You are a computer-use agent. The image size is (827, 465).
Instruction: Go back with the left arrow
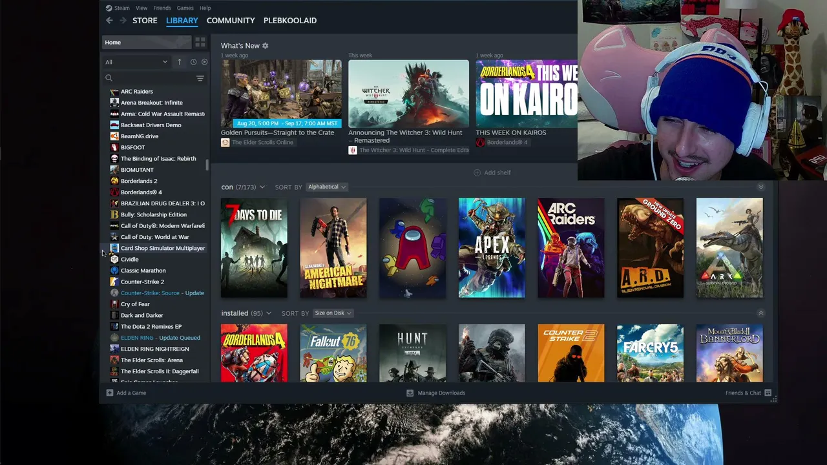click(109, 21)
